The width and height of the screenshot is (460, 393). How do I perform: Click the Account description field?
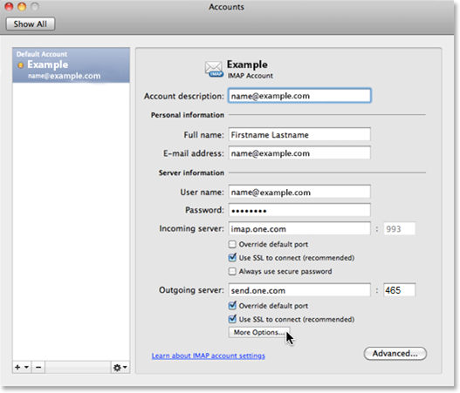click(x=299, y=96)
